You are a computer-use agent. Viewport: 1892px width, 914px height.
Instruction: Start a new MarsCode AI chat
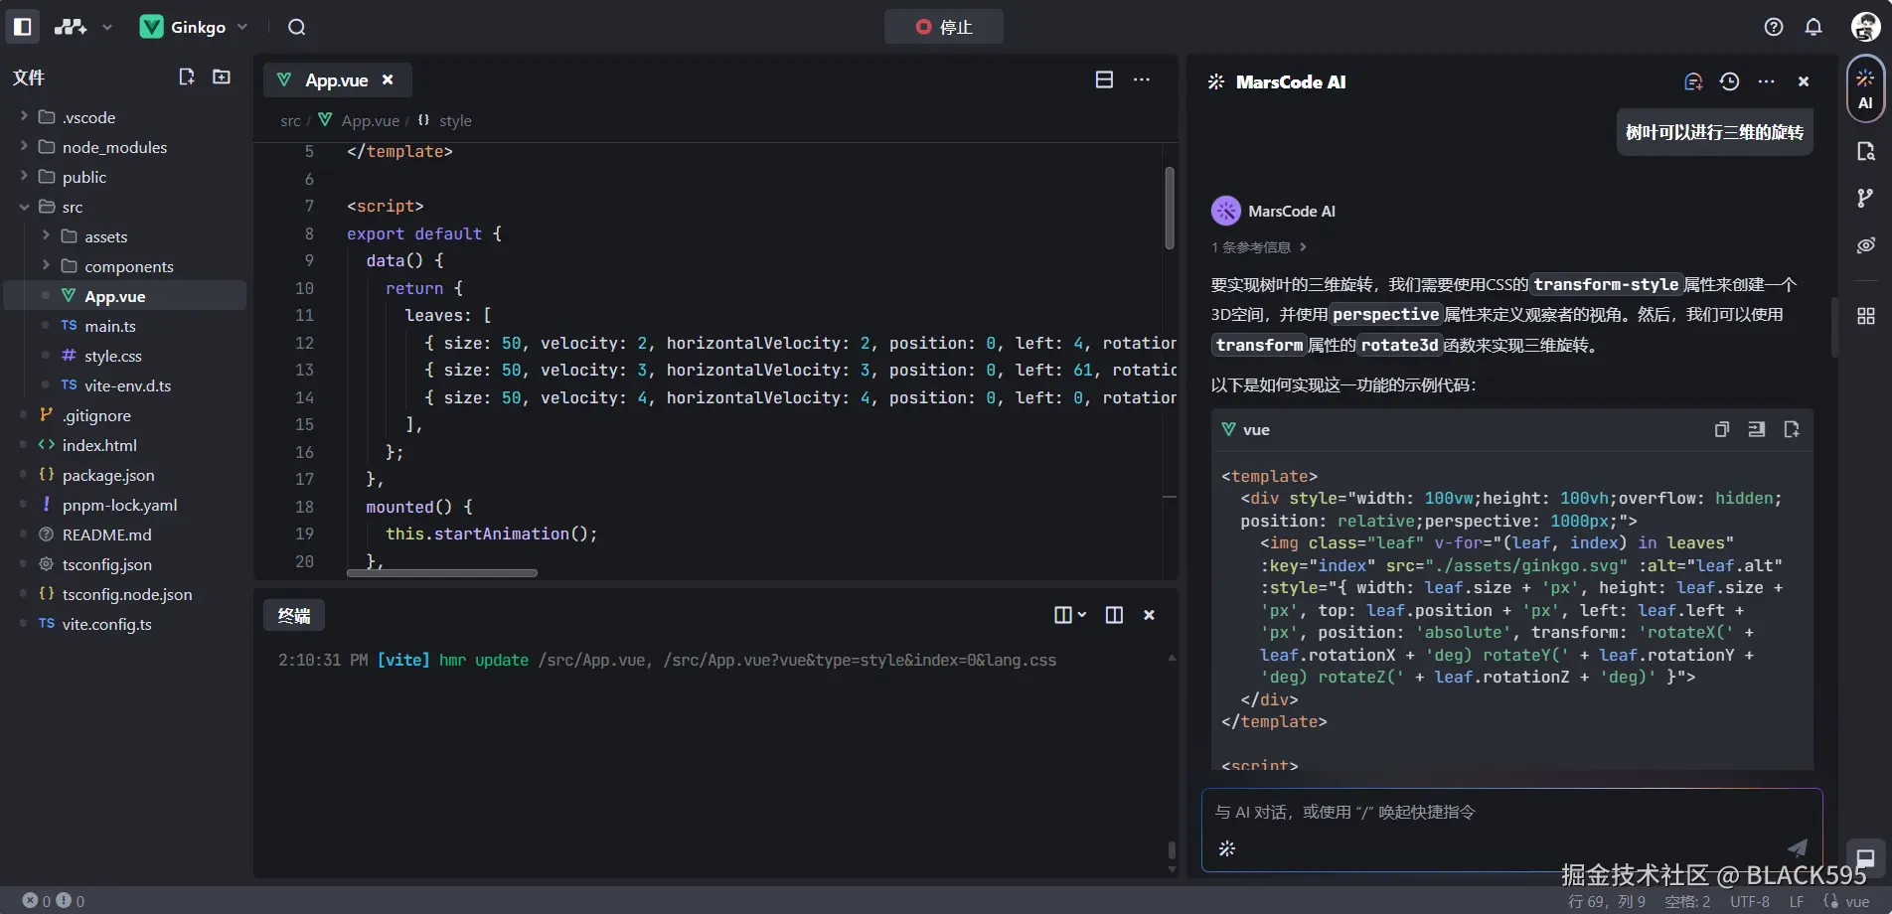tap(1693, 81)
